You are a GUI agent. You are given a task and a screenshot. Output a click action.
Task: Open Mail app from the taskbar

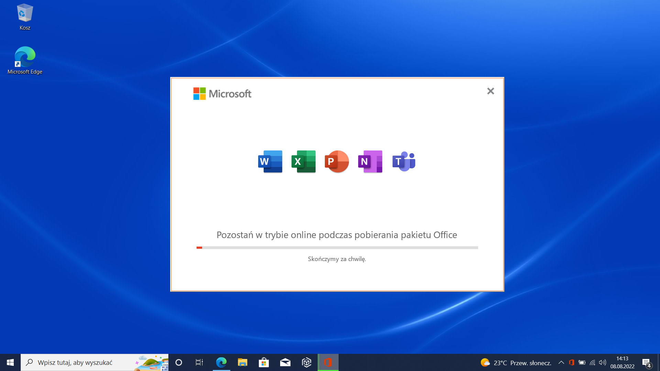click(285, 362)
